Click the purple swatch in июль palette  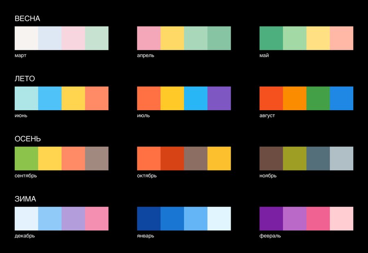click(219, 98)
